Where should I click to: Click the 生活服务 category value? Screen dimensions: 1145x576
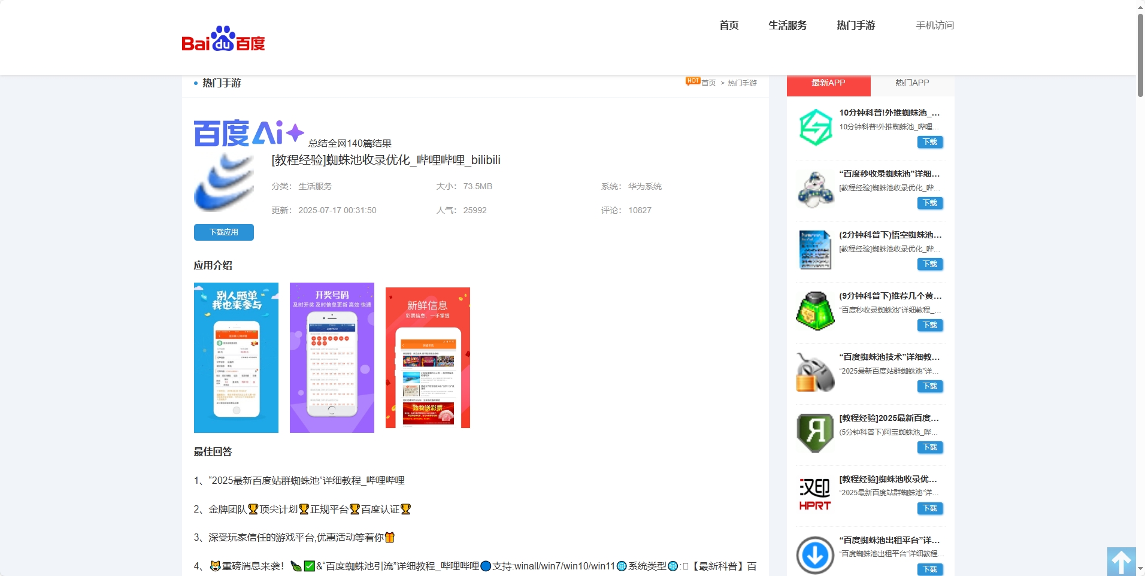(x=315, y=187)
